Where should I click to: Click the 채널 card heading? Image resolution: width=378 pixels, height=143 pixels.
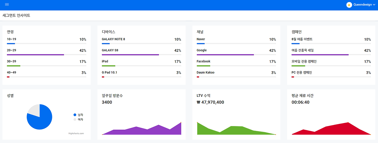(200, 32)
